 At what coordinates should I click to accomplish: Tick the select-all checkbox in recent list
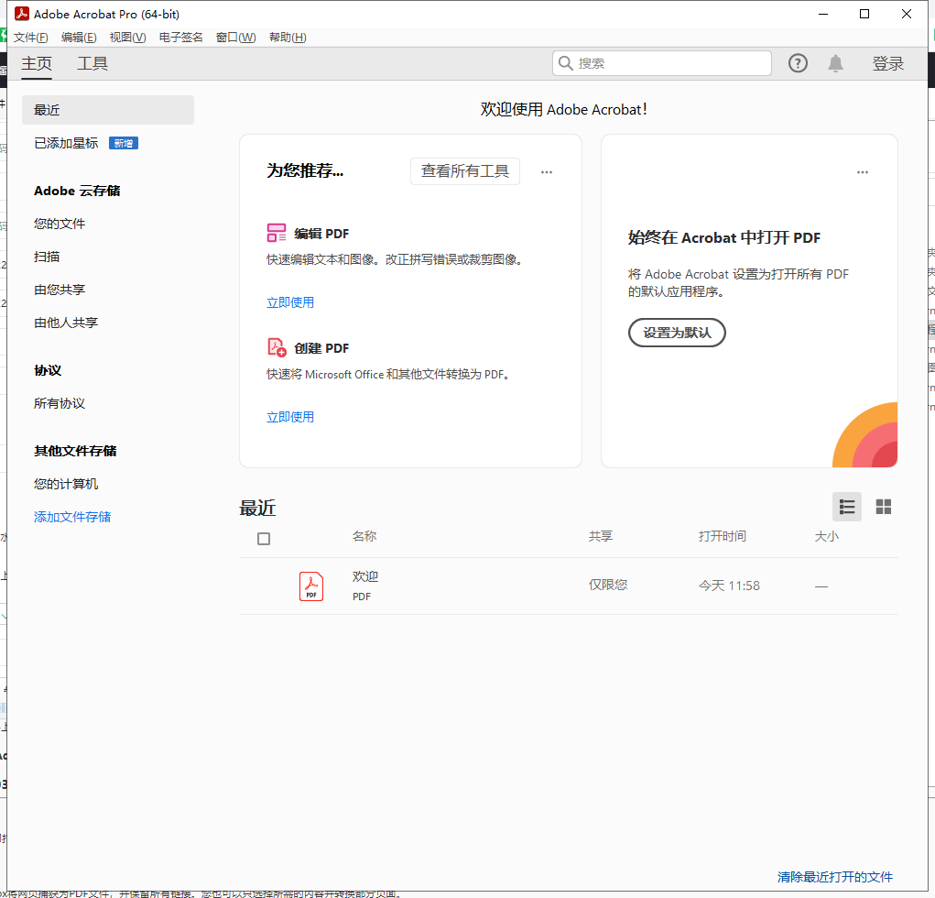point(264,539)
